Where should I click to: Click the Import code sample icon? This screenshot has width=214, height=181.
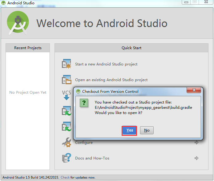point(67,126)
